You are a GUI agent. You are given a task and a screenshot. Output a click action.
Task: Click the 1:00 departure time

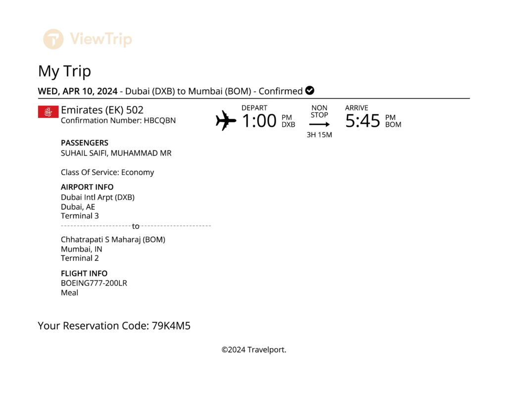tap(259, 121)
